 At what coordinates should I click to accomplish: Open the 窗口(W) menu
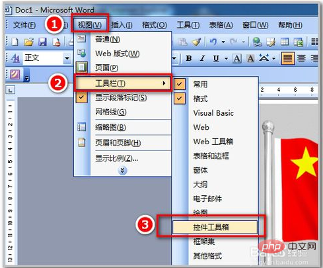pos(255,25)
